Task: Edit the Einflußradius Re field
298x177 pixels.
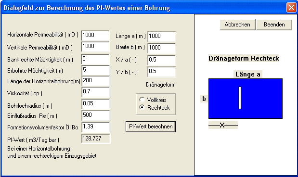Action: pos(96,115)
